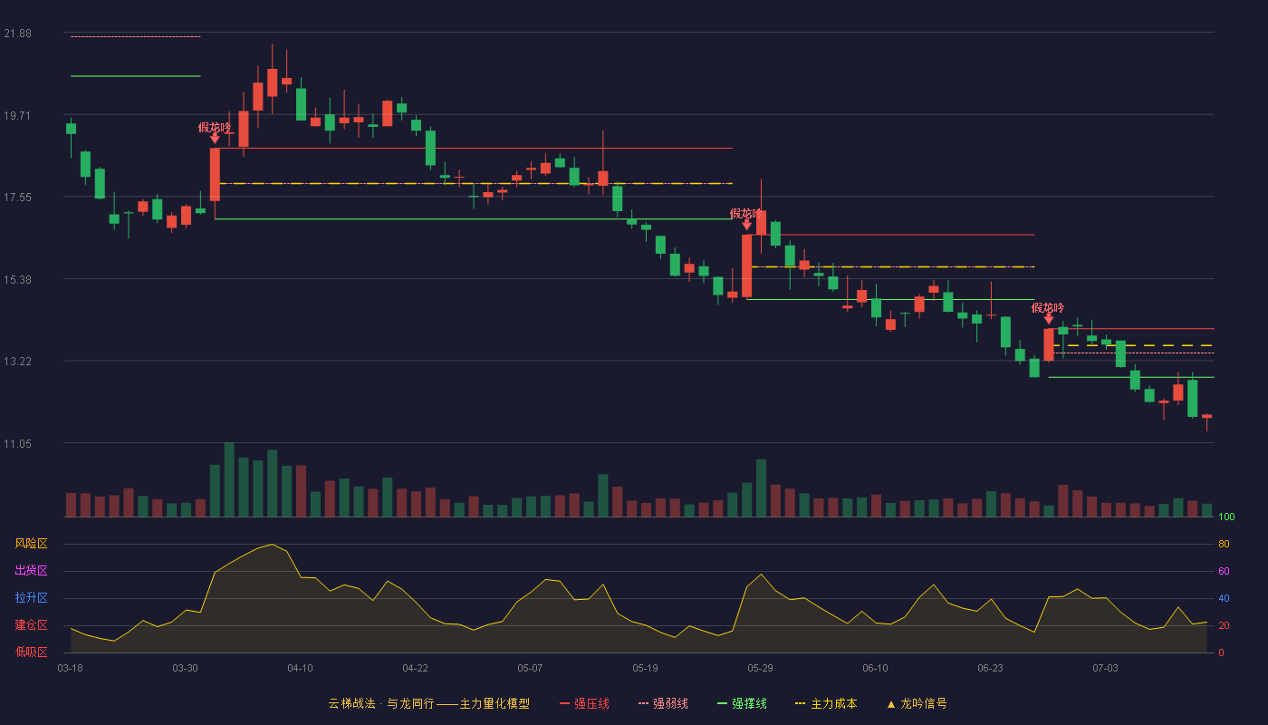Select the 假龙吟 signal marker after 06-23
The image size is (1268, 725).
(1048, 313)
